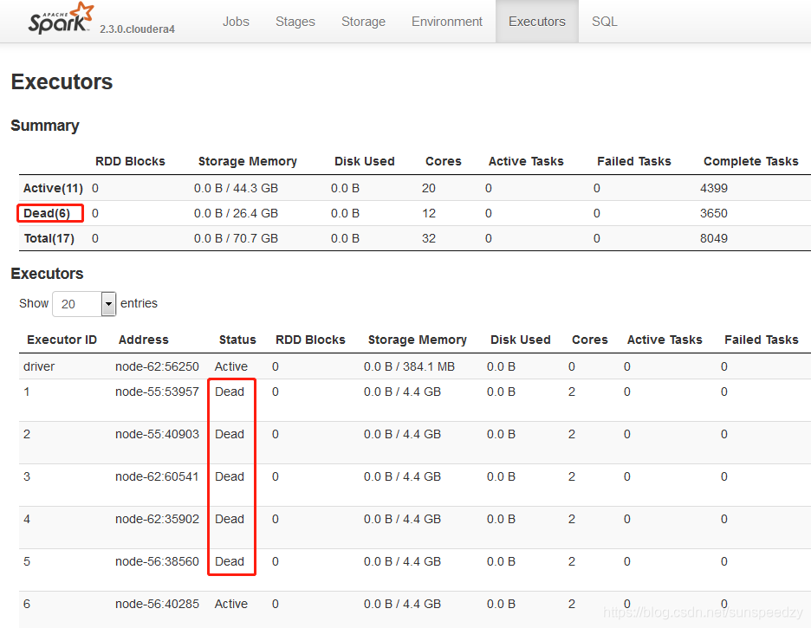This screenshot has height=628, width=811.
Task: Click Active status of driver row
Action: [231, 366]
